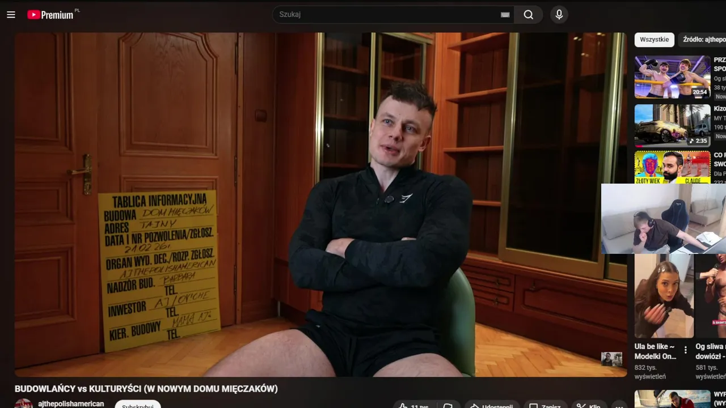Screen dimensions: 726x408
Task: Open options menu for Ula be like
Action: coord(685,350)
